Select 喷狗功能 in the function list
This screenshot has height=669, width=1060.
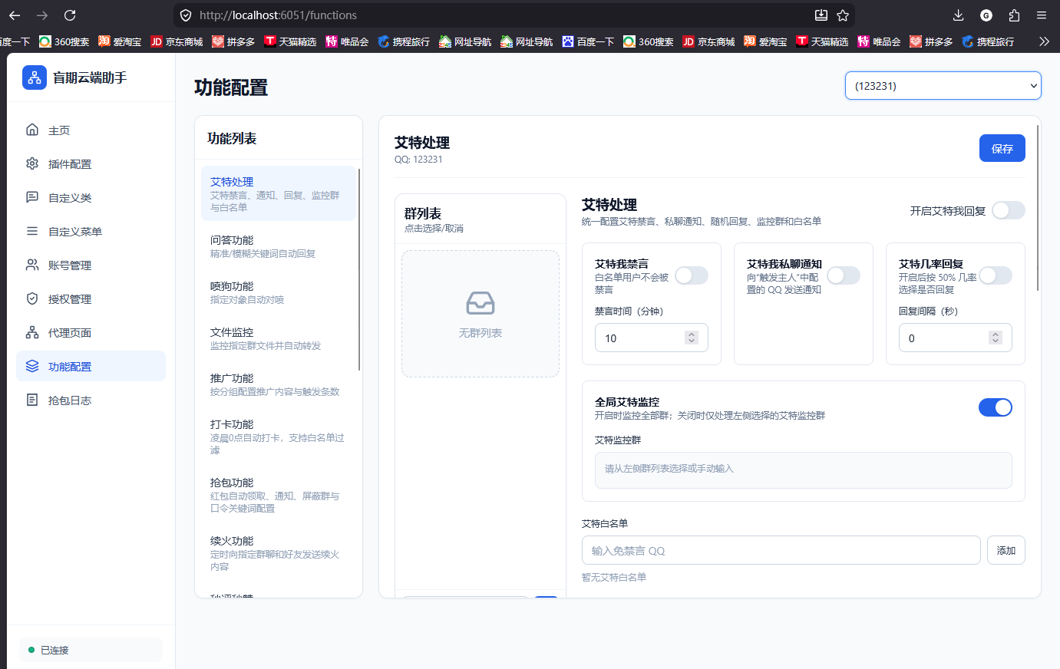point(279,292)
